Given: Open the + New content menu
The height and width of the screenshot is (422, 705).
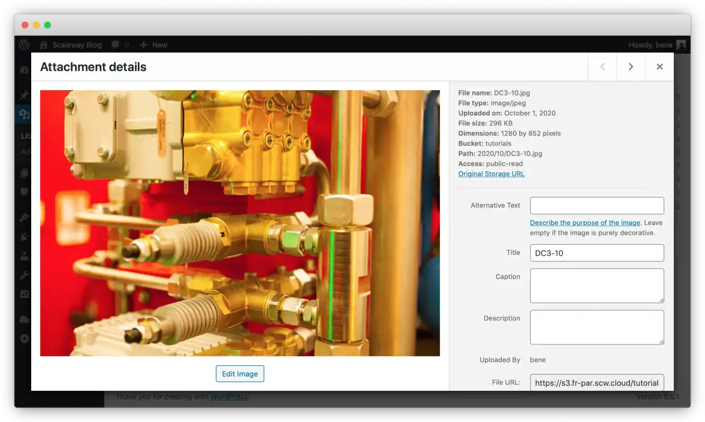Looking at the screenshot, I should (154, 45).
